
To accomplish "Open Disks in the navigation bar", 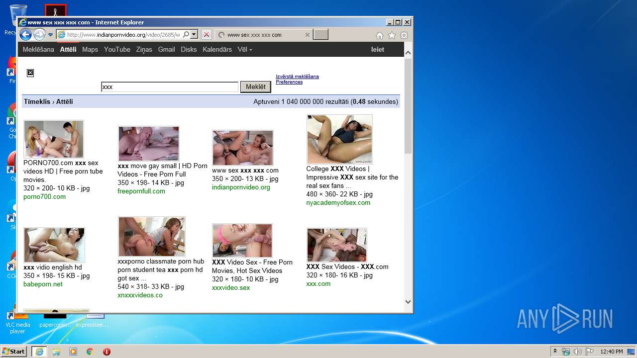I will point(189,49).
